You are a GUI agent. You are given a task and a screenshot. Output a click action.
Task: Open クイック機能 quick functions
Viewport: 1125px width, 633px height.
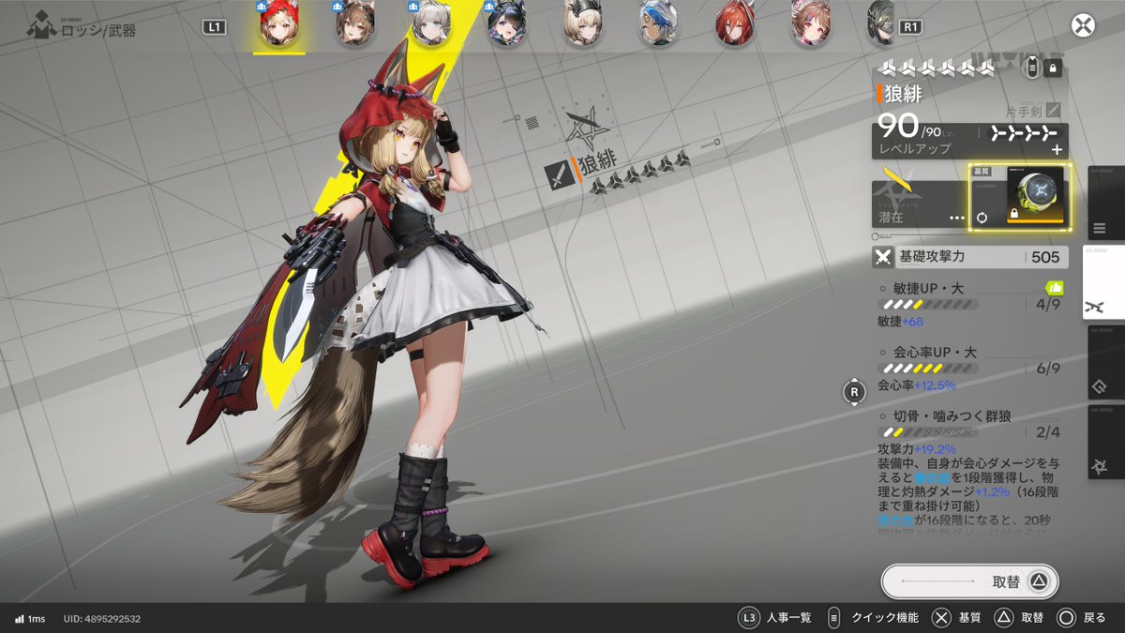[874, 618]
